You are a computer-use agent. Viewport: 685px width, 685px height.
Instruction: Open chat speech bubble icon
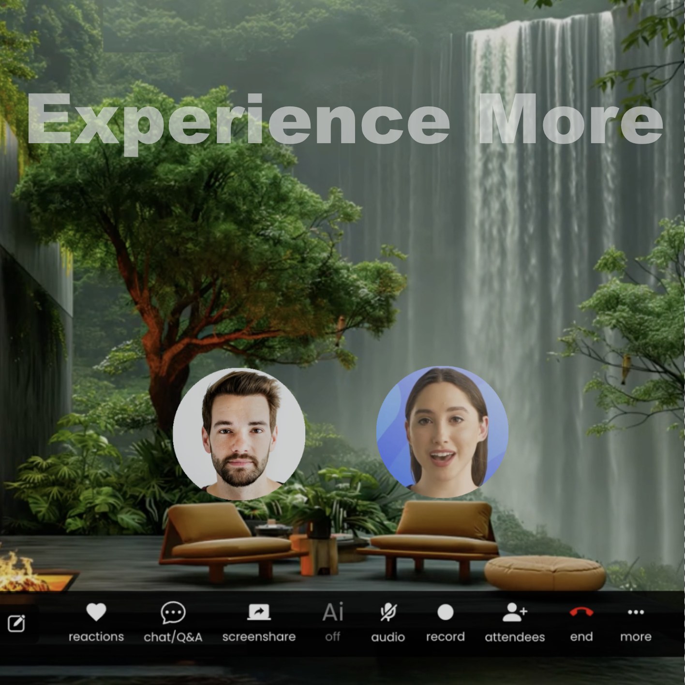(173, 612)
